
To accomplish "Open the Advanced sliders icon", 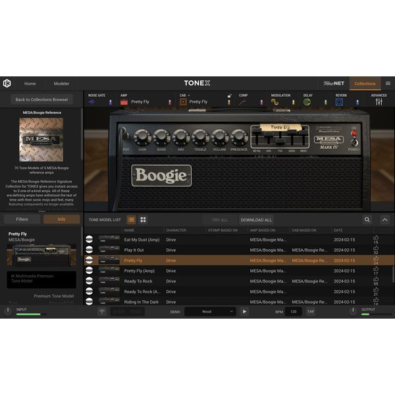I will [x=379, y=102].
